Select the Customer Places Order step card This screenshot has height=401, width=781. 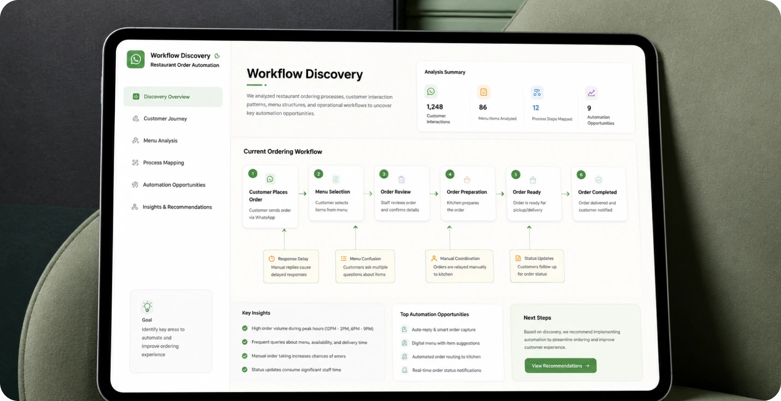click(x=270, y=197)
